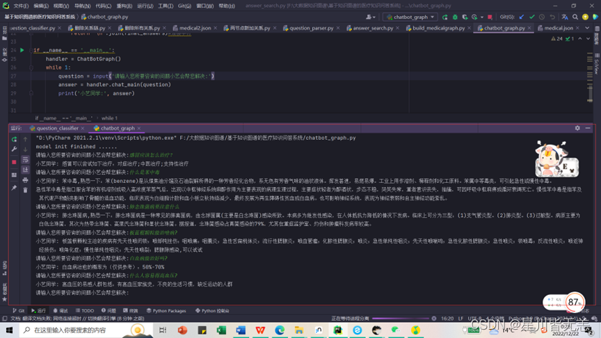The image size is (601, 338).
Task: Click the restore layout icon in Run panel
Action: 14,175
